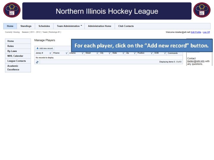Go to Administration Home
The image size is (214, 160).
coord(100,26)
